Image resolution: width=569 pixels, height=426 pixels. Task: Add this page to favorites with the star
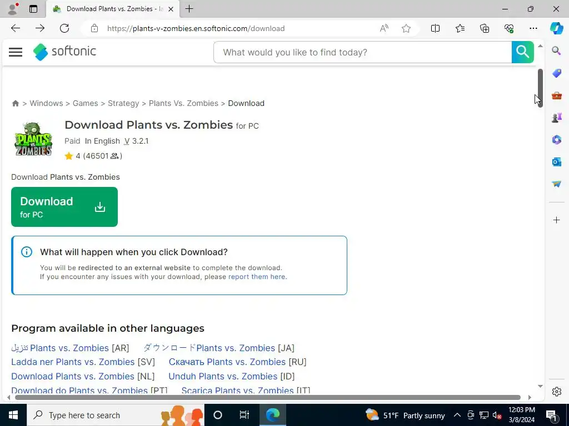point(406,28)
